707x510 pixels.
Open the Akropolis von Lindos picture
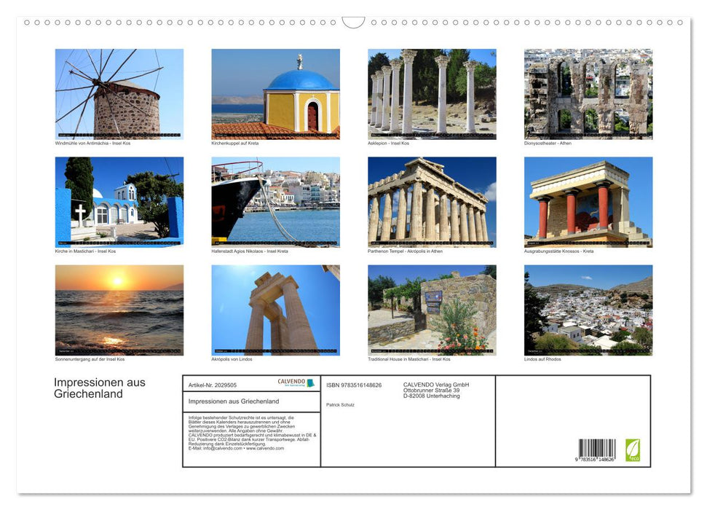pos(275,310)
